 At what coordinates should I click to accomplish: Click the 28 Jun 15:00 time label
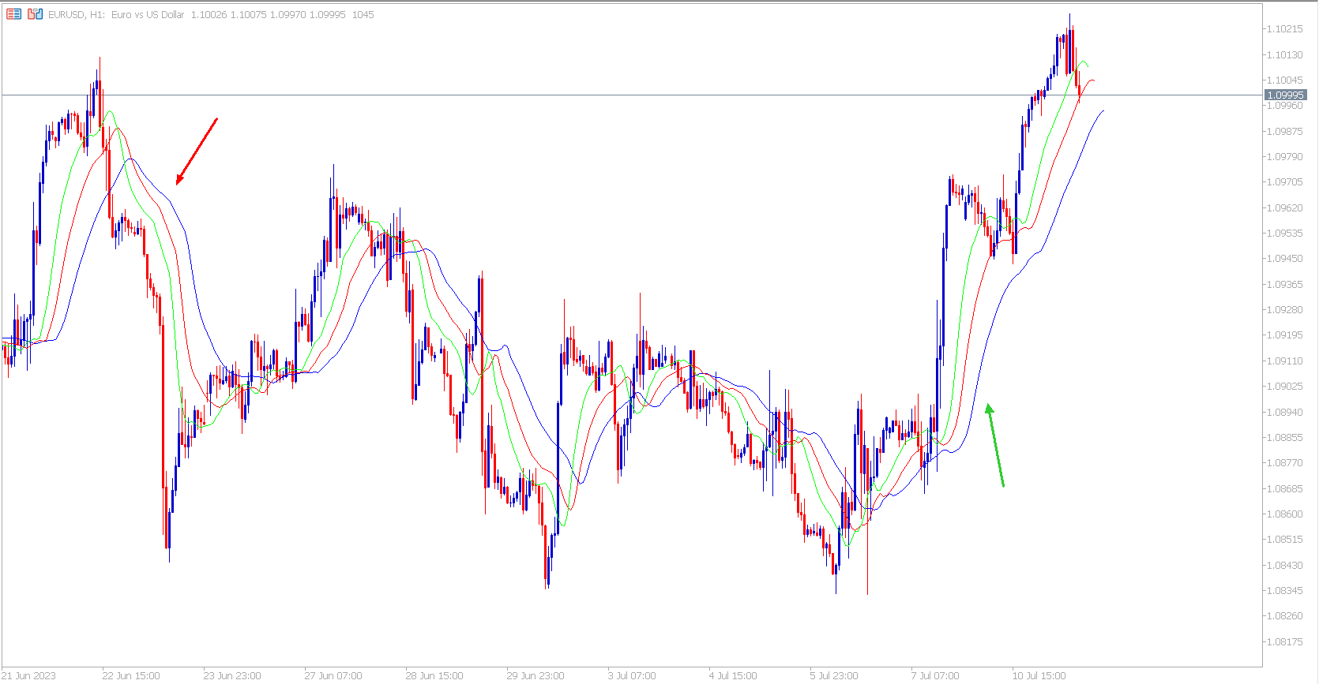434,676
